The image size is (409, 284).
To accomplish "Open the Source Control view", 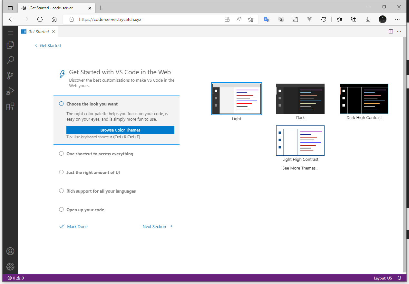I will (x=10, y=76).
